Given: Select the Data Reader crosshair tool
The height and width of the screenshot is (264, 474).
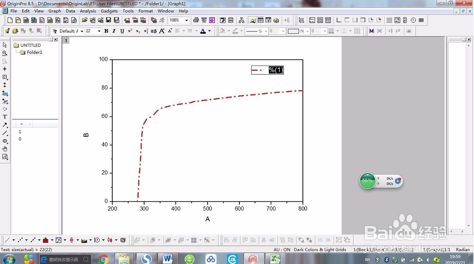Looking at the screenshot, I should point(5,69).
